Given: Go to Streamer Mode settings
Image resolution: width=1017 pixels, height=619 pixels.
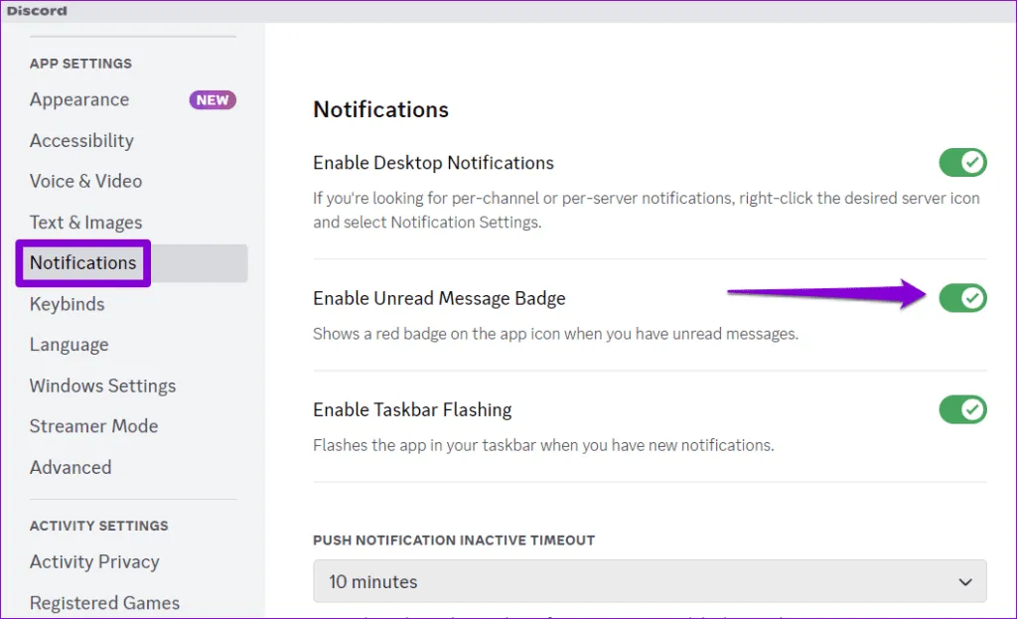Looking at the screenshot, I should (x=93, y=425).
